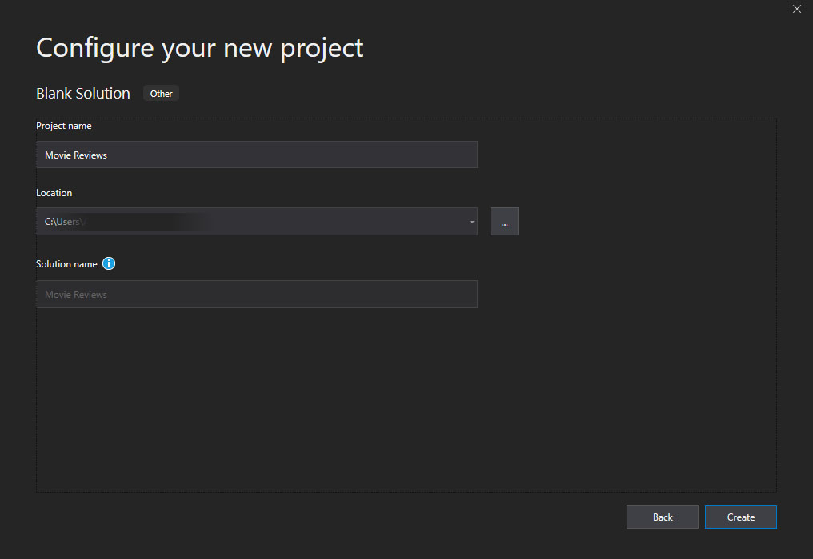The height and width of the screenshot is (559, 813).
Task: Open the Location folder browse button
Action: click(504, 222)
